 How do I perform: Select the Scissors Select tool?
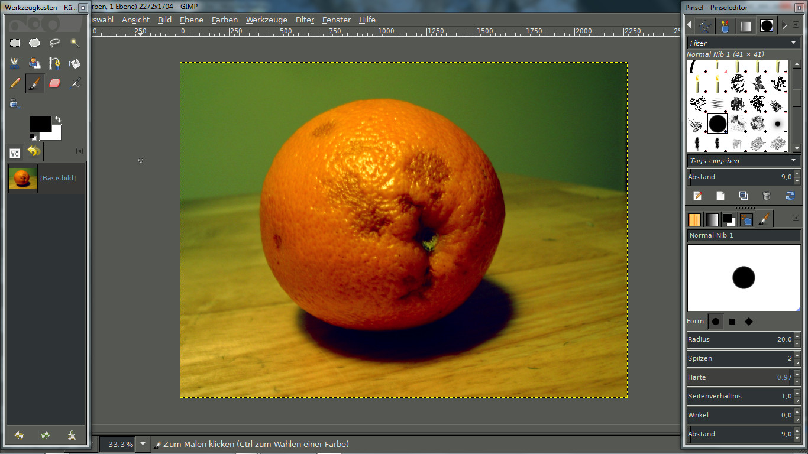tap(15, 63)
